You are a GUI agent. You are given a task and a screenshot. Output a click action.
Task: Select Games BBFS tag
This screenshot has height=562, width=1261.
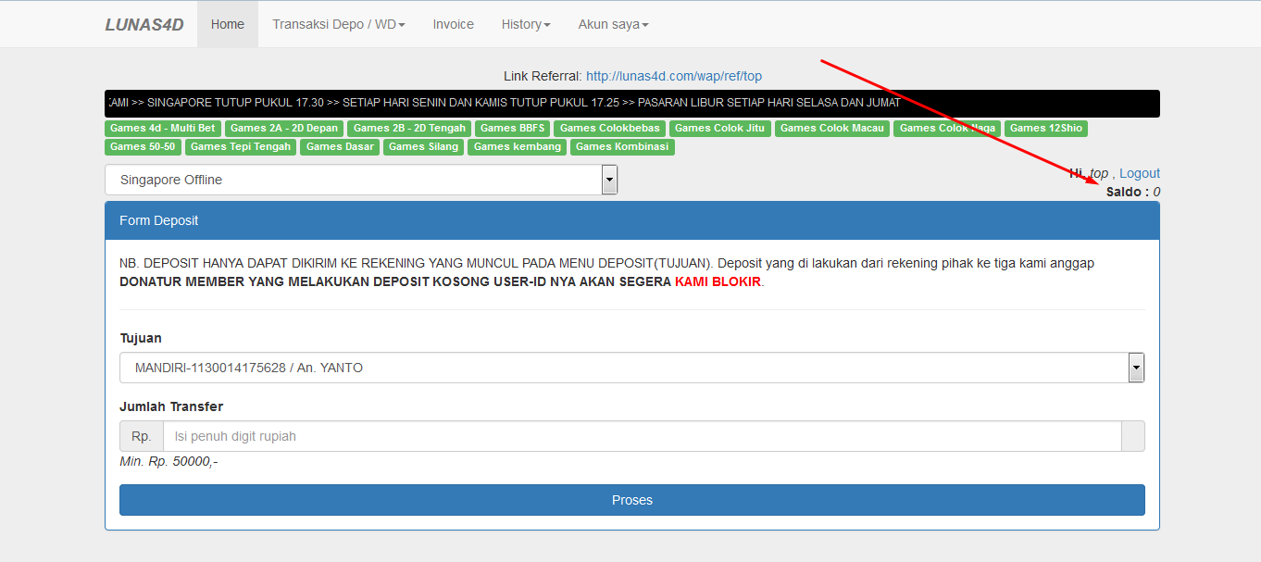click(x=512, y=129)
